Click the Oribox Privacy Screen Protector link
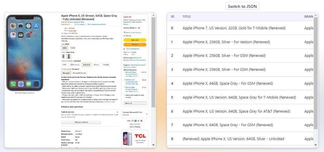The width and height of the screenshot is (324, 152). point(132,74)
